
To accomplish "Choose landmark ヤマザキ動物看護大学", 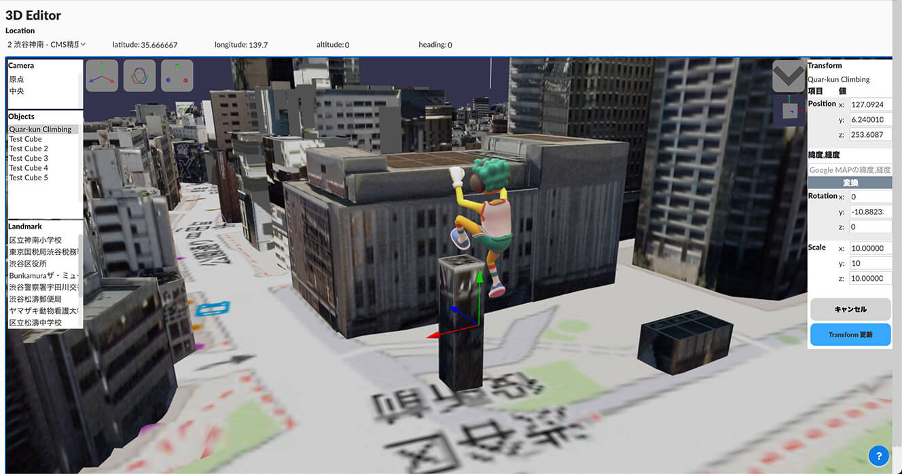I will (x=43, y=311).
